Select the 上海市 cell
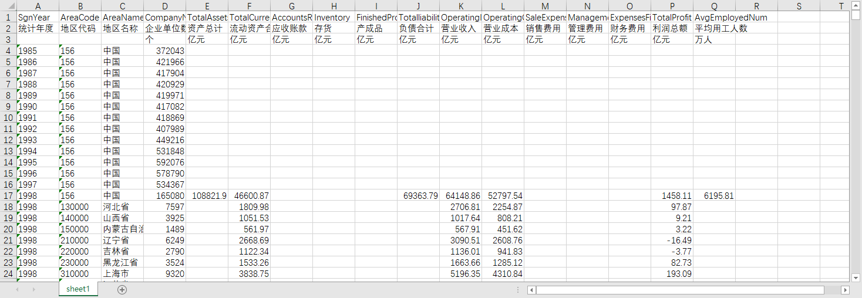Viewport: 862px width, 298px height. pos(123,273)
